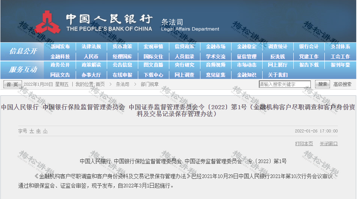Open the 宏观审慎 menu item
Viewport: 357px width, 199px height.
[x=153, y=47]
